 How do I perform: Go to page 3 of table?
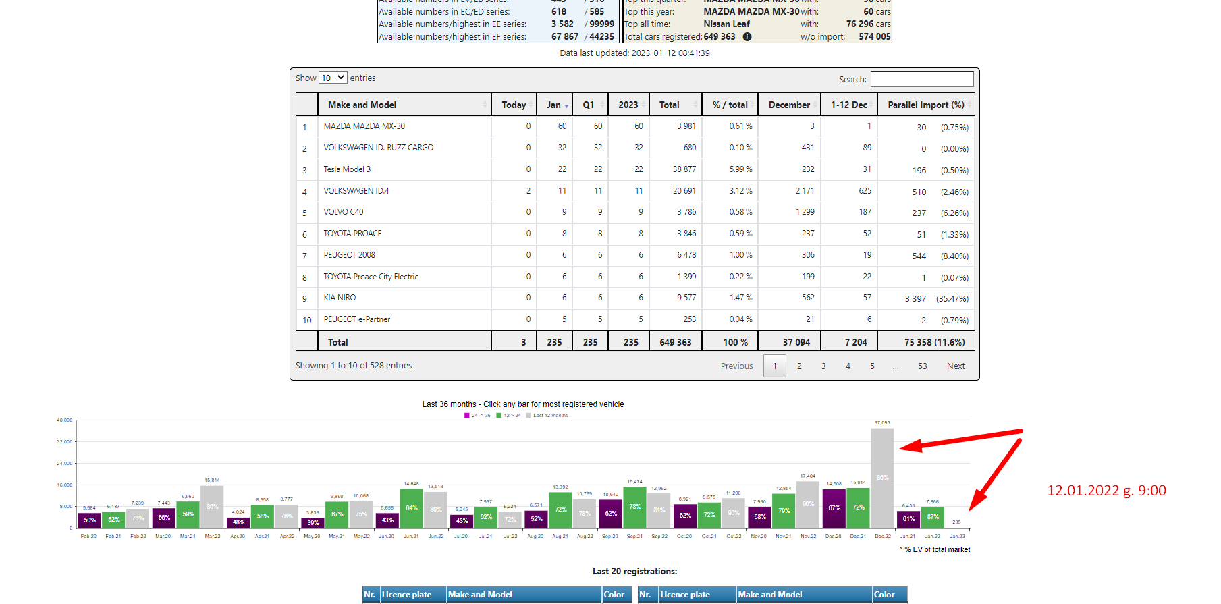coord(823,366)
